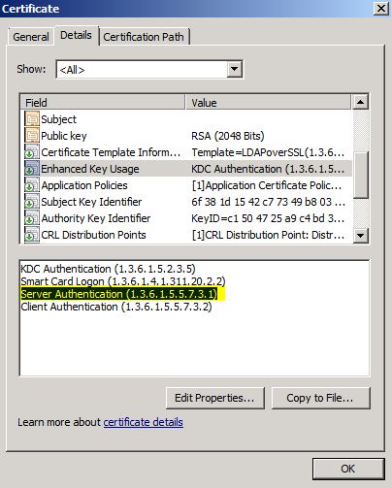
Task: Click the 6f 38 1d 15 key identifier value
Action: [268, 202]
